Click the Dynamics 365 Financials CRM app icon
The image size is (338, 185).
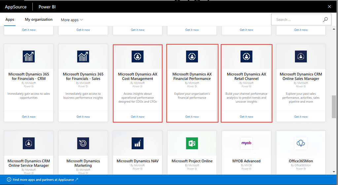pos(29,57)
